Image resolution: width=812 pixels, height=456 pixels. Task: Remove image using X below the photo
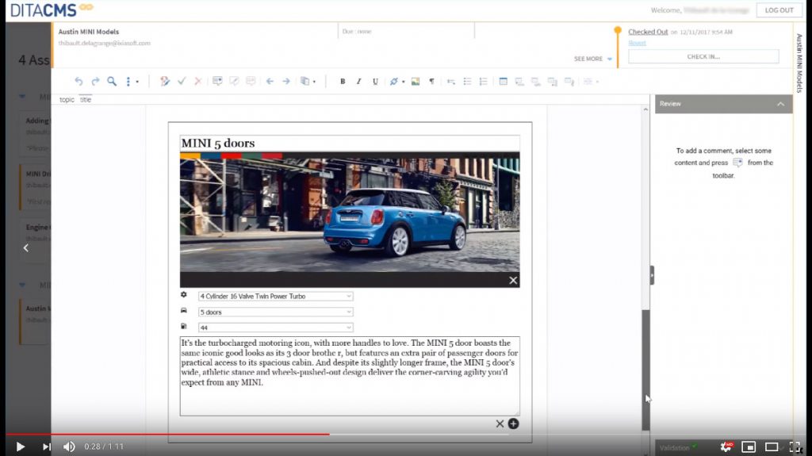pyautogui.click(x=513, y=280)
